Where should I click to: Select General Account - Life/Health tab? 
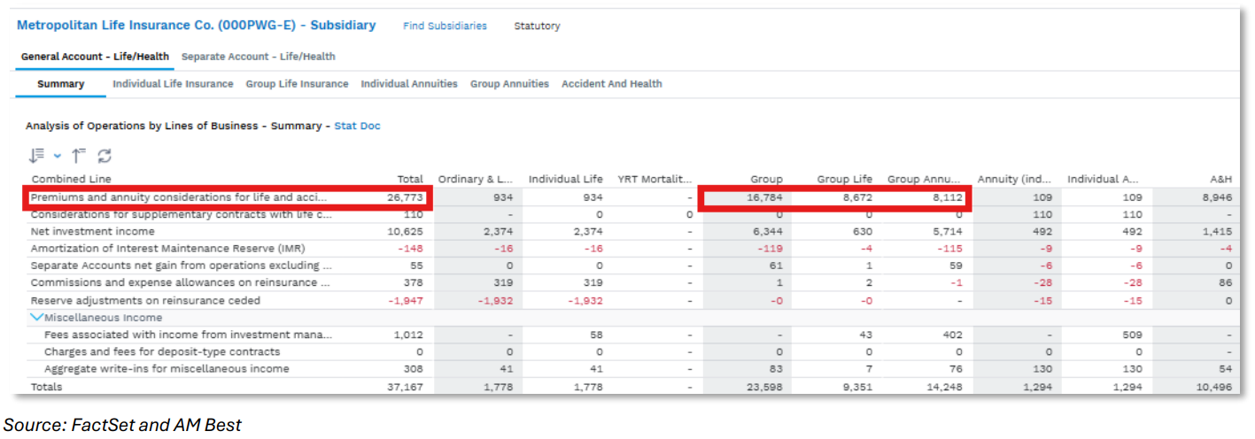[x=95, y=57]
